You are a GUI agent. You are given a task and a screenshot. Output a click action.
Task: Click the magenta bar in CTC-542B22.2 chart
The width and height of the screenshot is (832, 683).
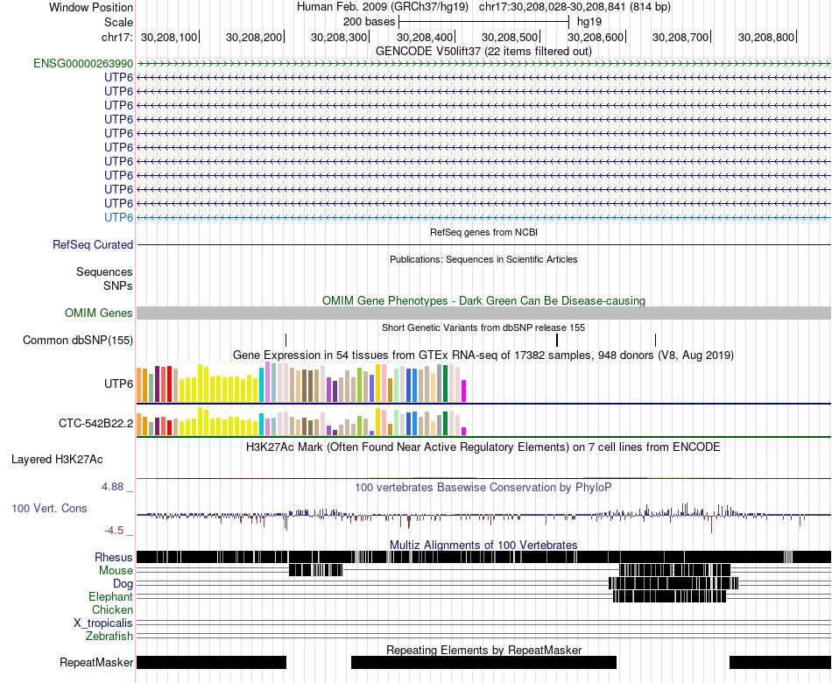click(x=464, y=432)
